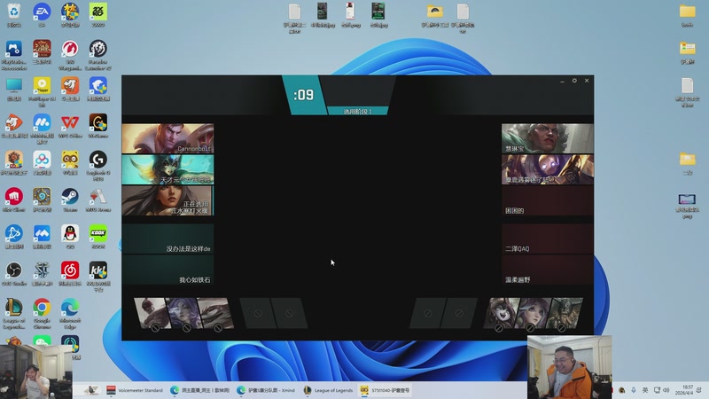
Task: Open the png screenshot file on right desktop edge
Action: click(688, 206)
